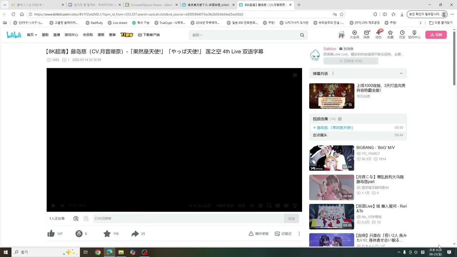457x257 pixels.
Task: Toggle the 已关注 follow button
Action: pyautogui.click(x=351, y=61)
